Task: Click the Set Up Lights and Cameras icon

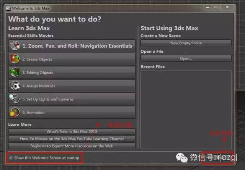Action: pos(15,99)
